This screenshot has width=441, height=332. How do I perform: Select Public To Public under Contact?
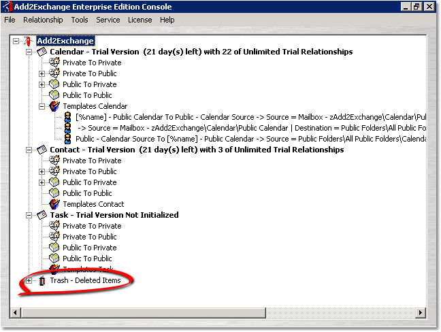coord(87,193)
